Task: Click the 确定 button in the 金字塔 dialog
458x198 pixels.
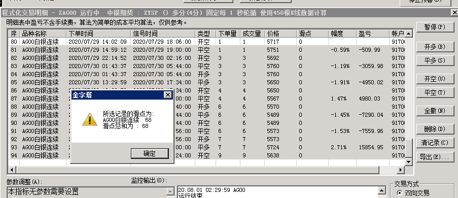Action: click(150, 153)
